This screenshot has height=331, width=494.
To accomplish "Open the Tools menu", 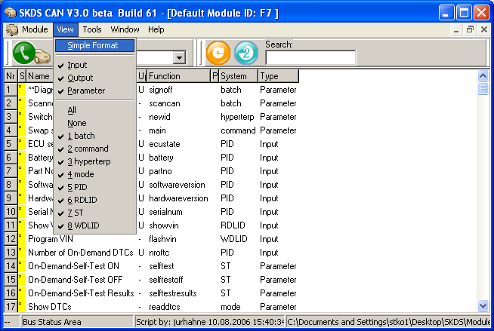I will point(92,29).
